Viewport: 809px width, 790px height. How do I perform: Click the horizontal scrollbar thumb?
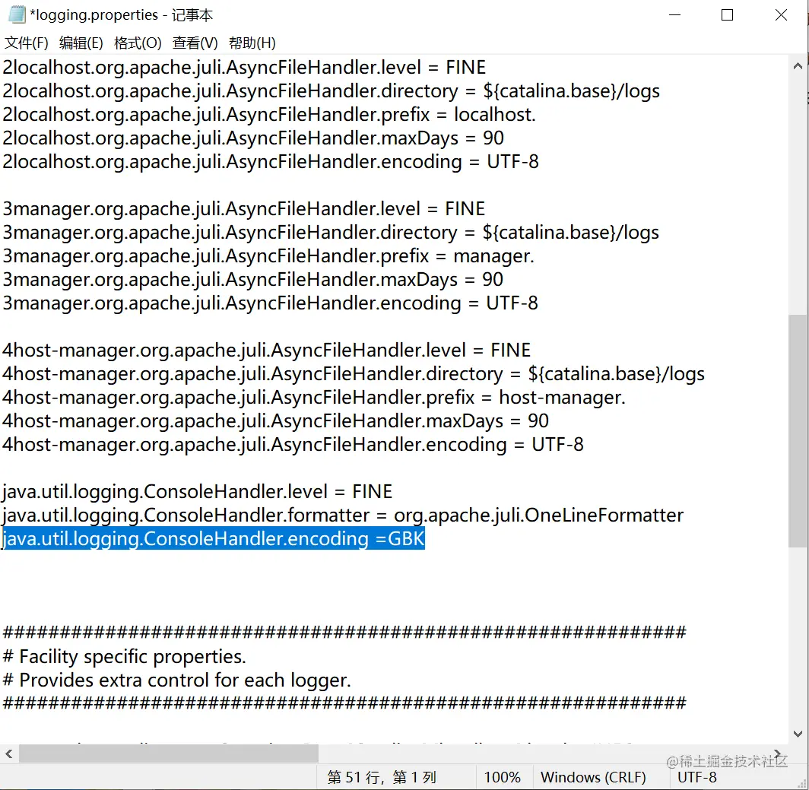pos(169,754)
